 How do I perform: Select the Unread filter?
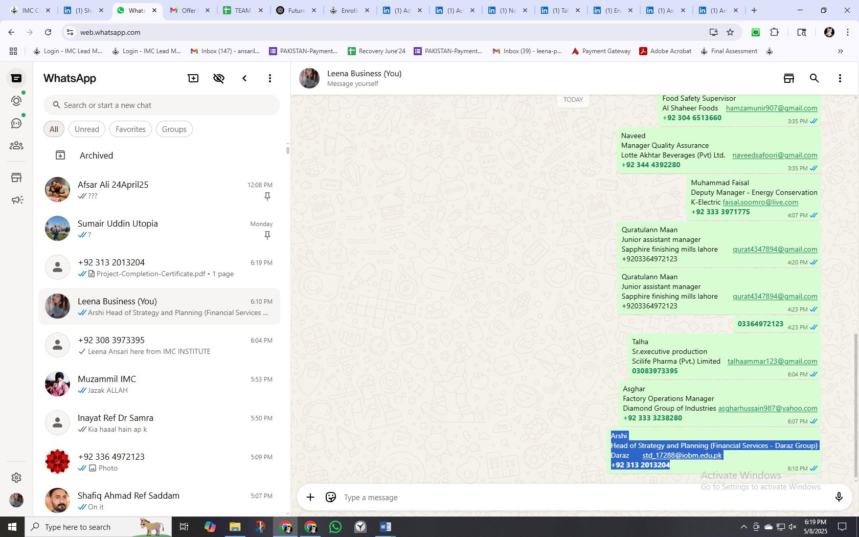point(87,129)
